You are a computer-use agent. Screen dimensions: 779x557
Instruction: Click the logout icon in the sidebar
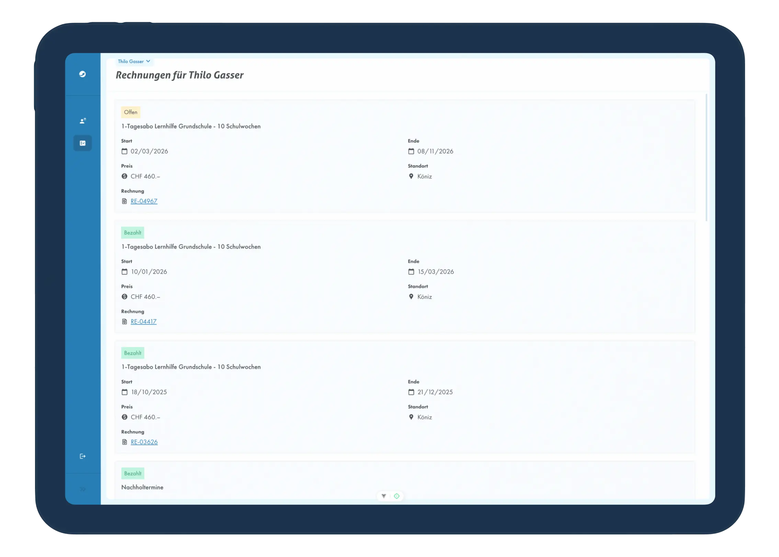coord(82,456)
